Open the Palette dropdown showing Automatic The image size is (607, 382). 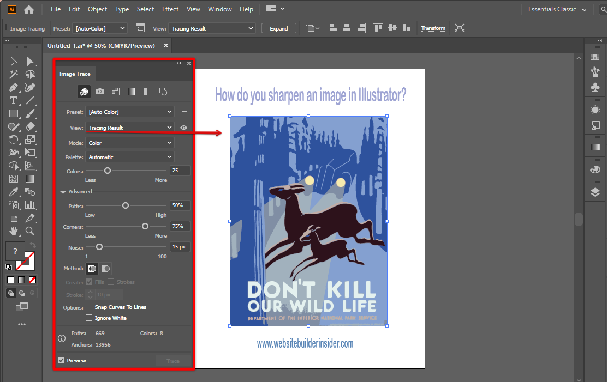129,157
